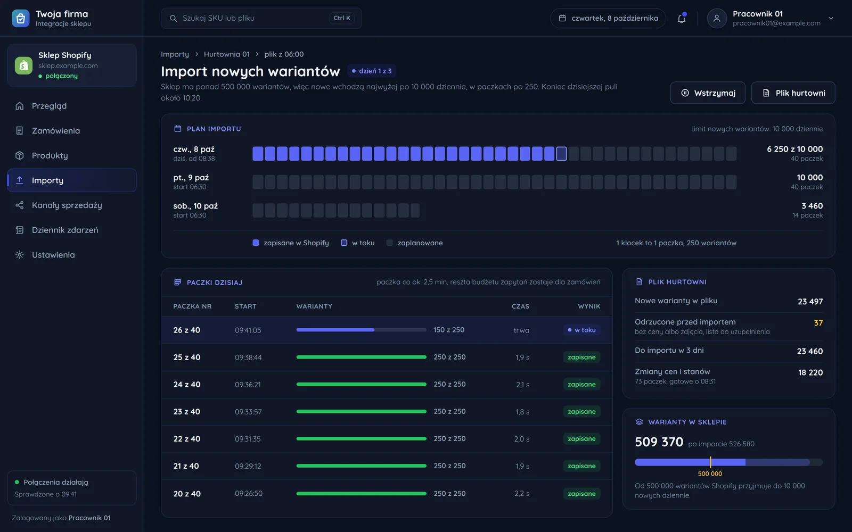Click the Paczki dzisiaj panel icon

[178, 282]
